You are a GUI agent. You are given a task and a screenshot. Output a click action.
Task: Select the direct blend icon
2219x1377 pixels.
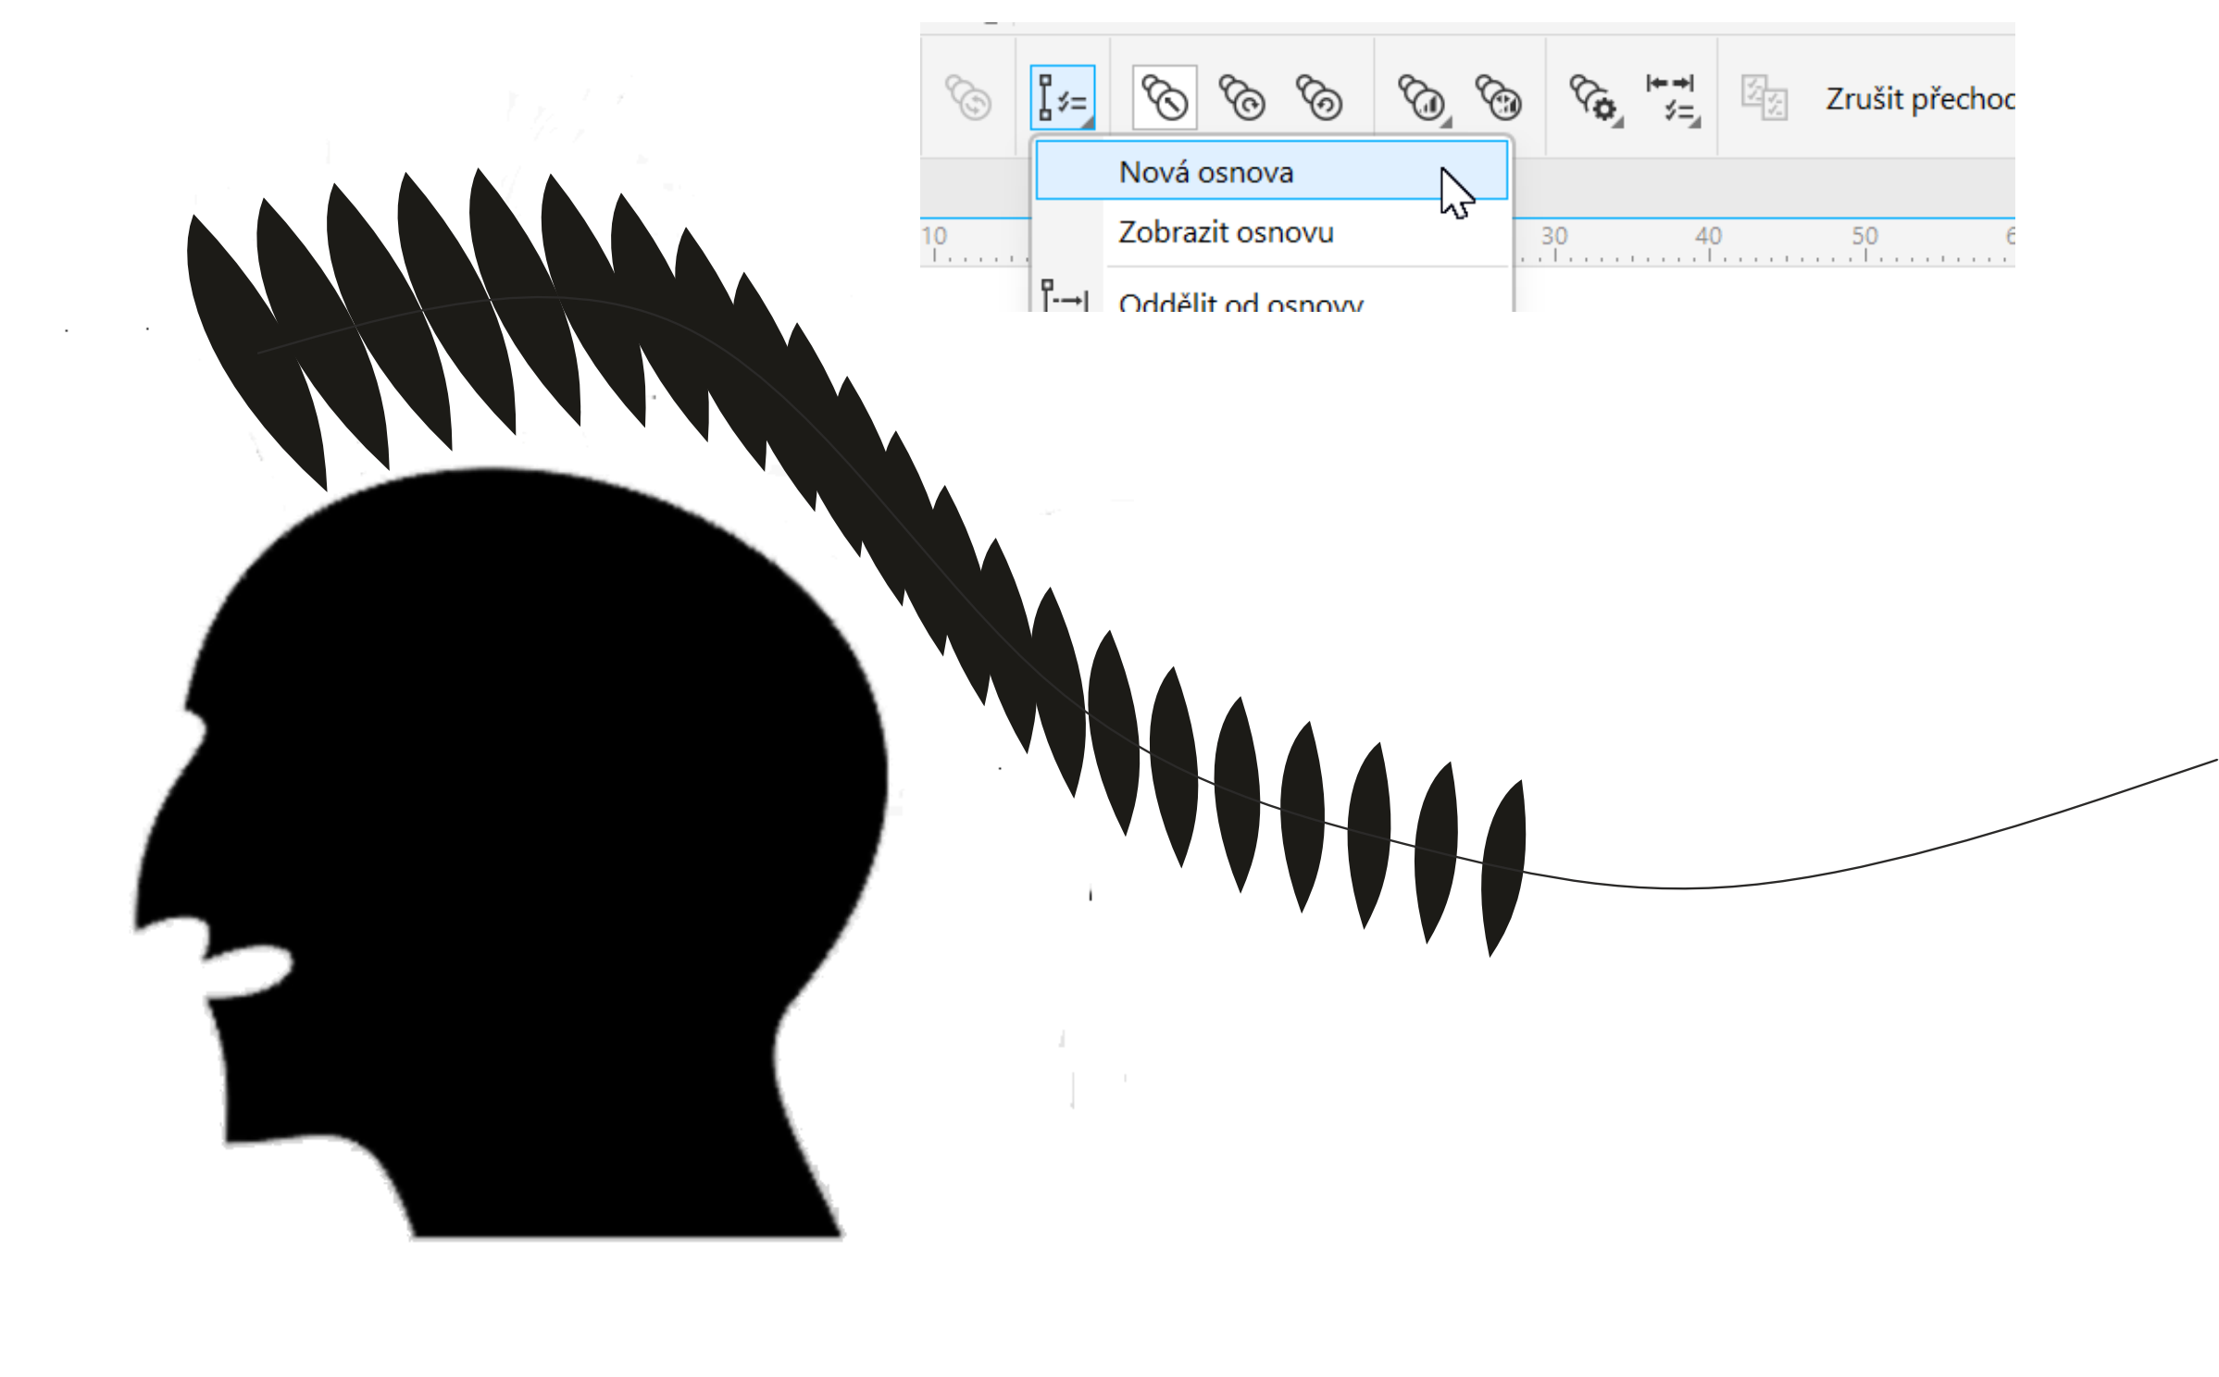tap(1164, 98)
